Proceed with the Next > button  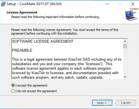point(102,103)
